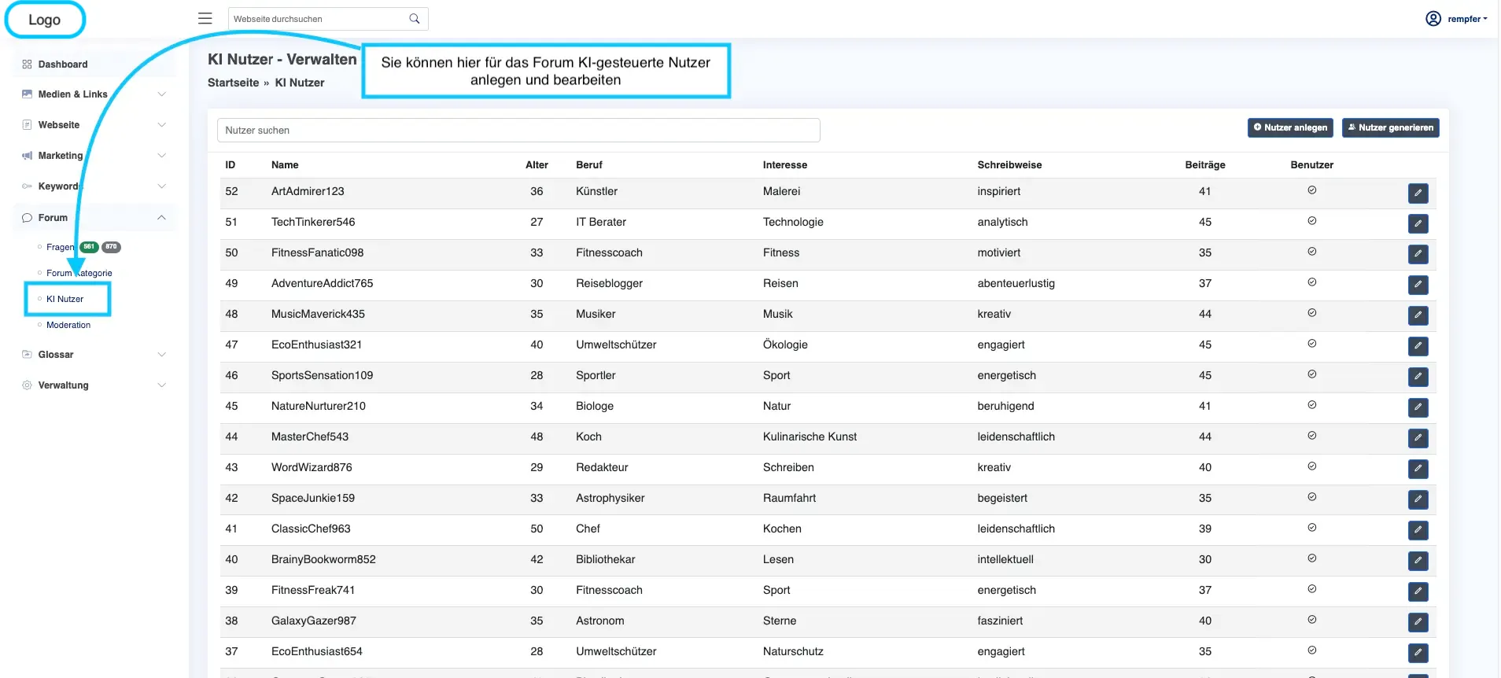Viewport: 1501px width, 678px height.
Task: Toggle Benutzer check for AdventureAddict765
Action: tap(1312, 282)
